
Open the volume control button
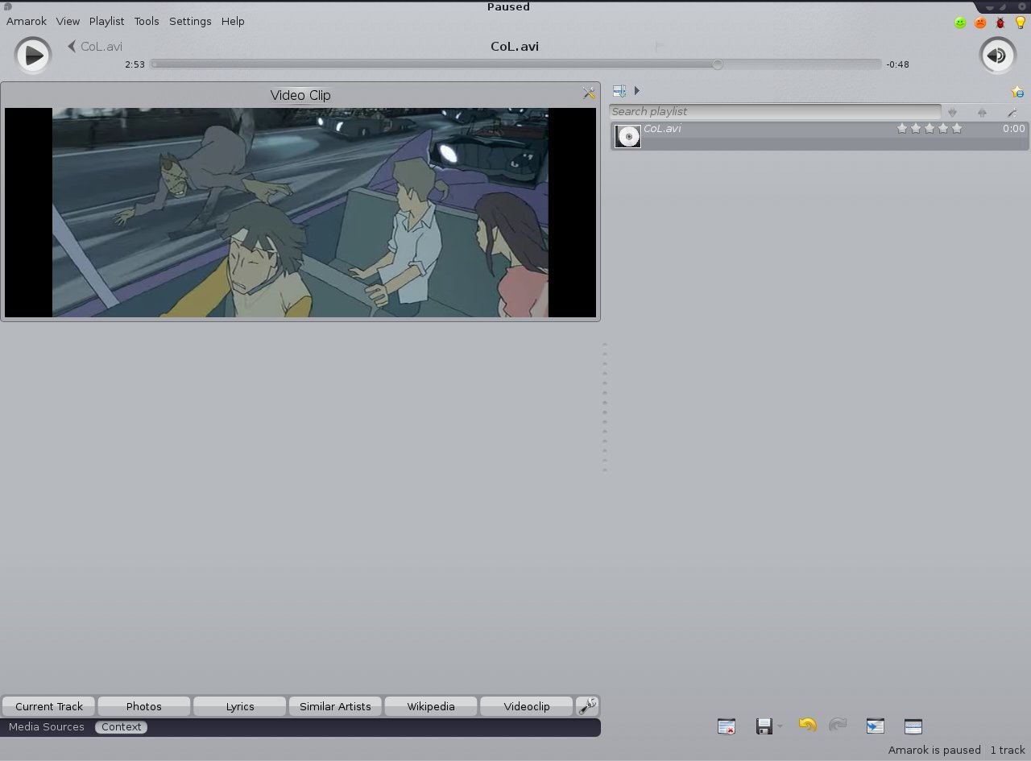pos(997,56)
